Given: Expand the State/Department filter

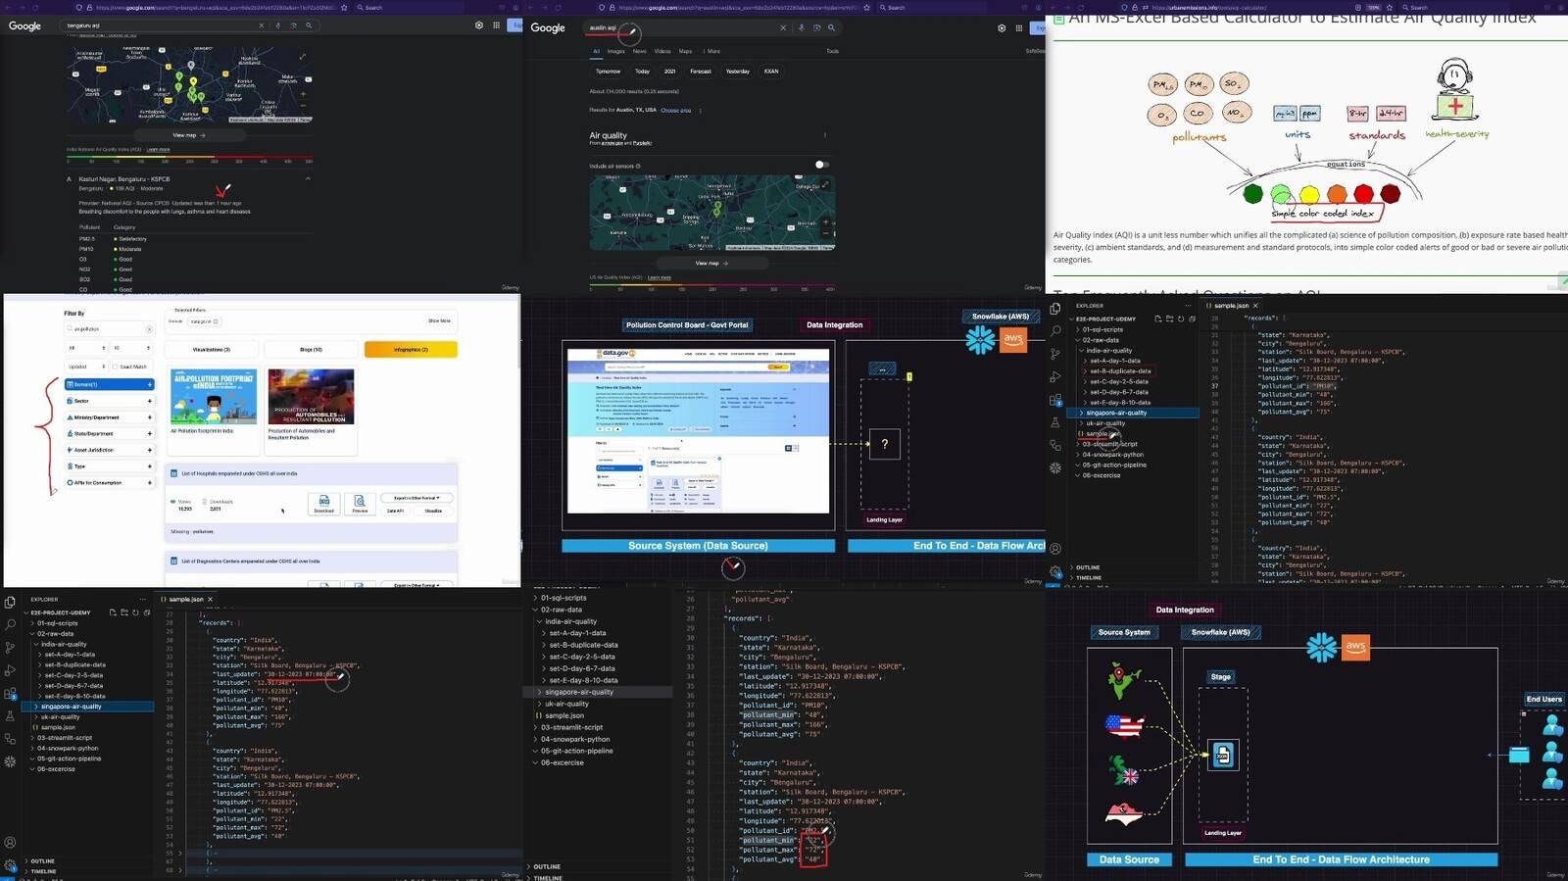Looking at the screenshot, I should point(110,433).
